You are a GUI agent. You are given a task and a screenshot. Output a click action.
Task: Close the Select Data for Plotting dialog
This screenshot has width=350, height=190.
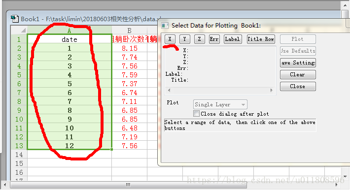pos(298,86)
